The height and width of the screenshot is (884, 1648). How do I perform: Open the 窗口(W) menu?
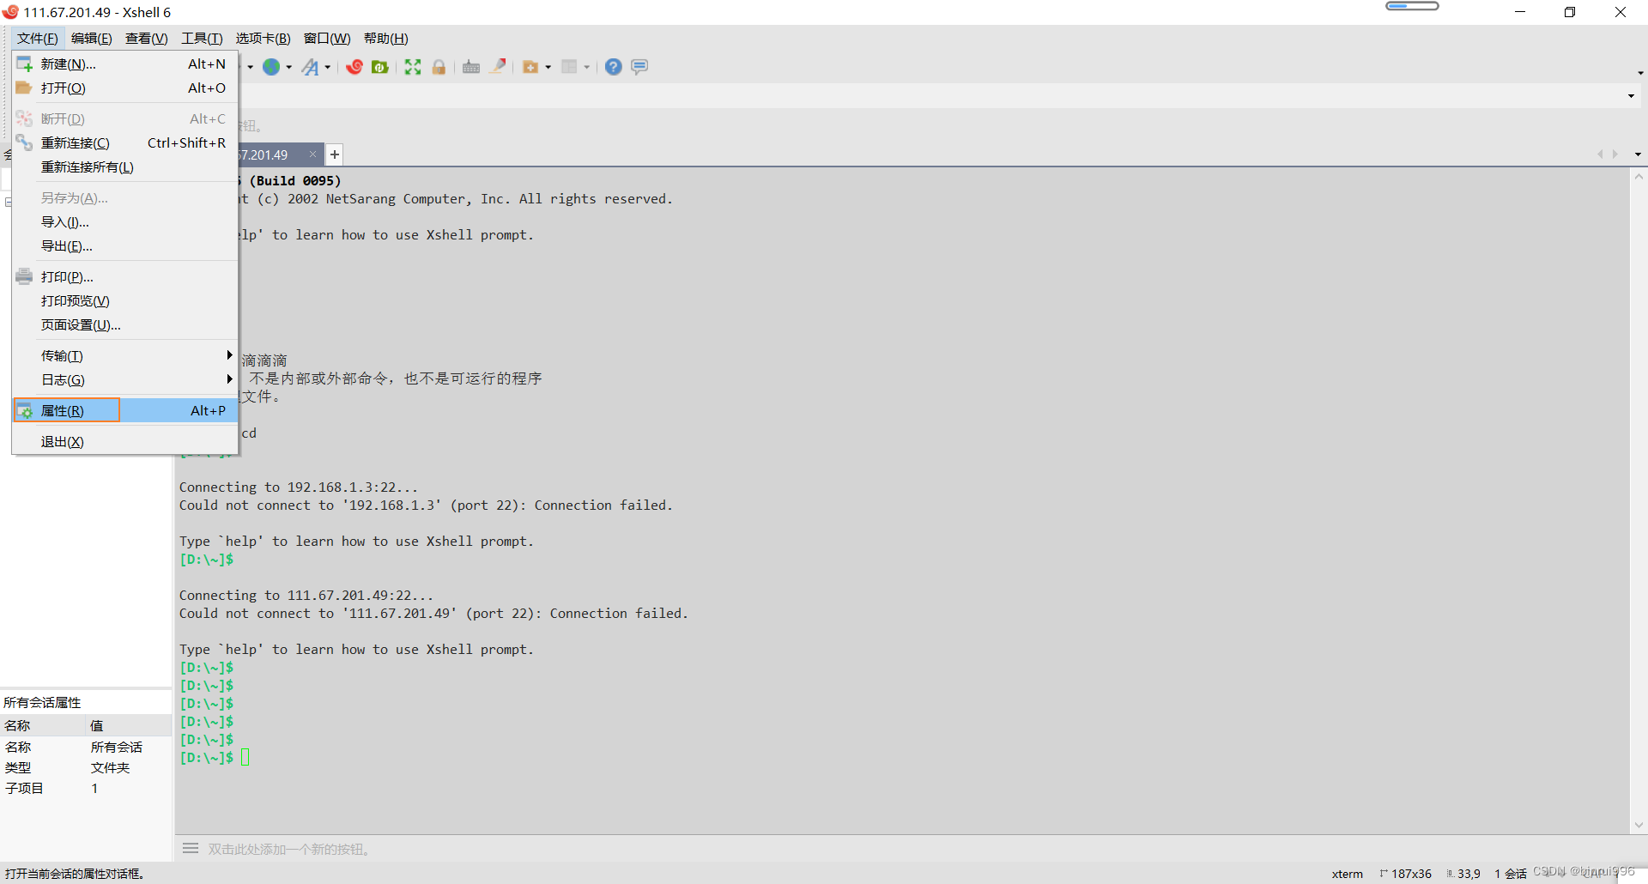click(x=327, y=39)
